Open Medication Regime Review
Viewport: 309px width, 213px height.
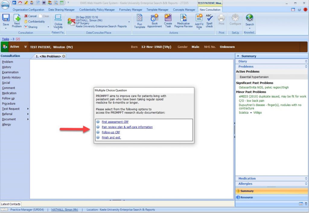coord(183,21)
